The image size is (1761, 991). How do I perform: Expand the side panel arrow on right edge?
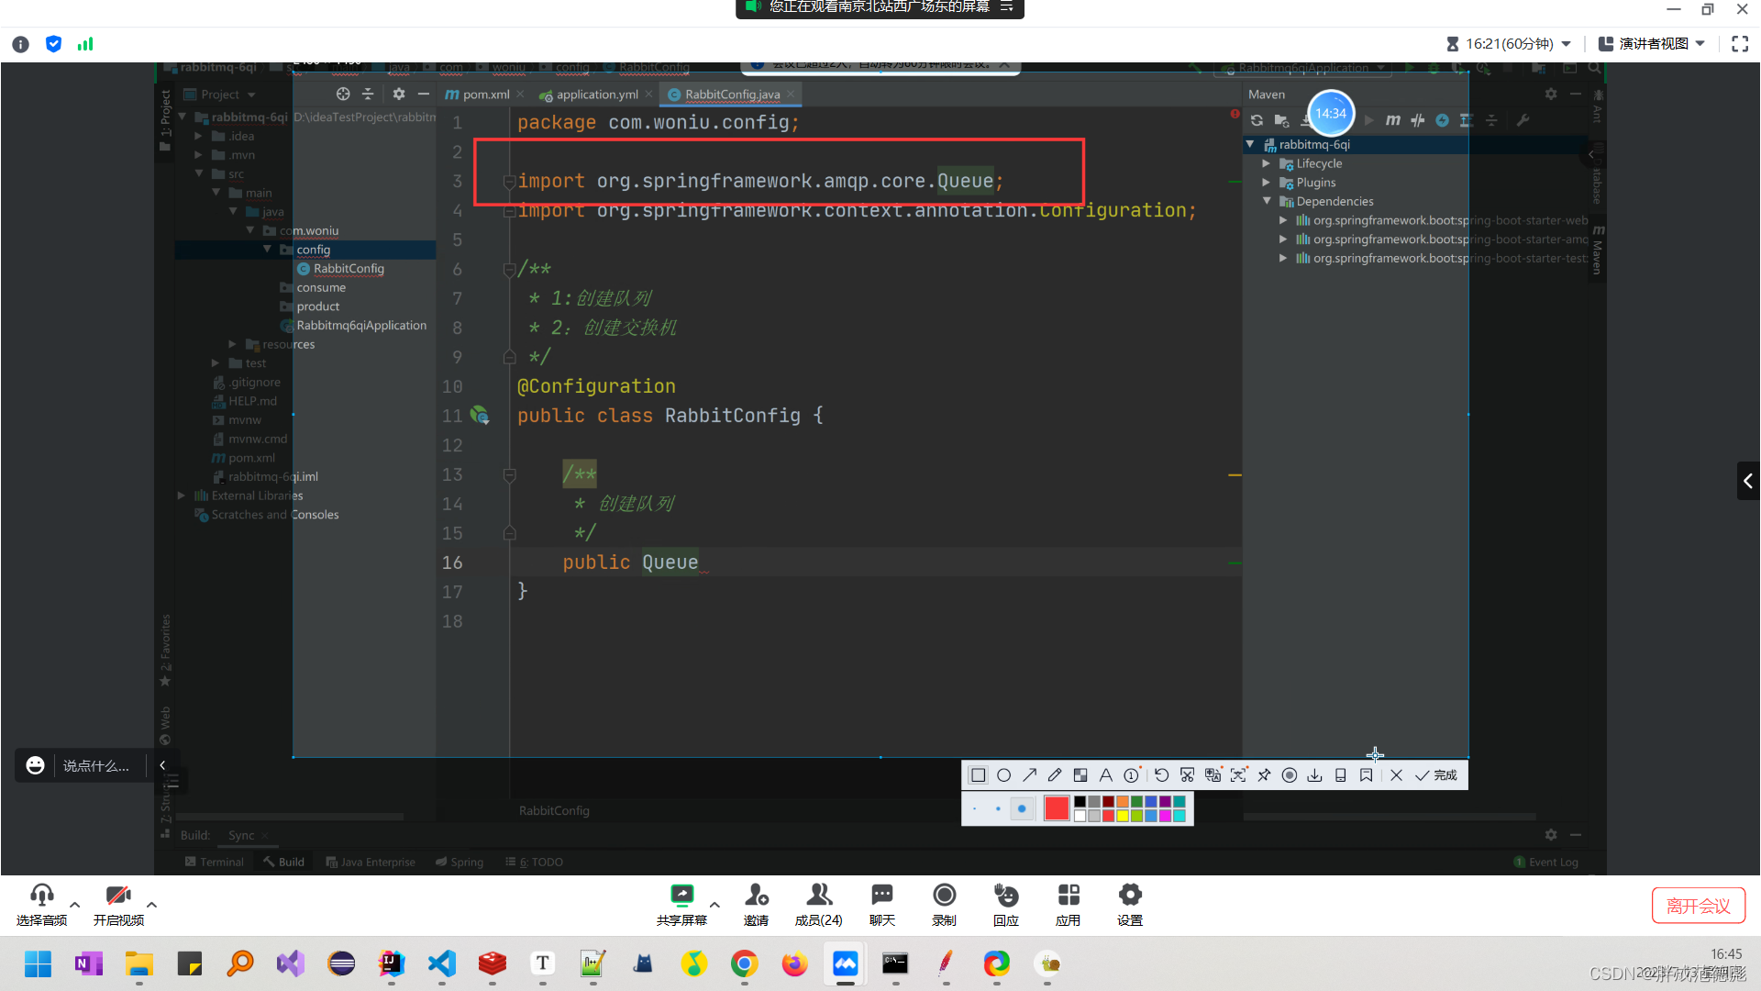pos(1748,481)
